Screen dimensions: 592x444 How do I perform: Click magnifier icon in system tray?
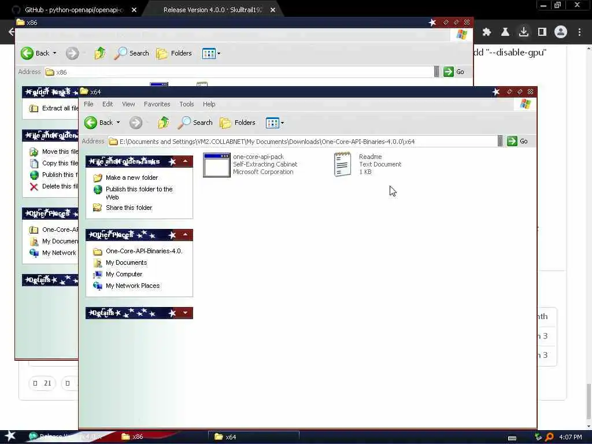[x=549, y=437]
